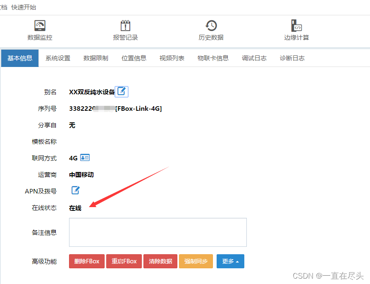Click the 联网方式 field label
This screenshot has width=370, height=284.
44,158
